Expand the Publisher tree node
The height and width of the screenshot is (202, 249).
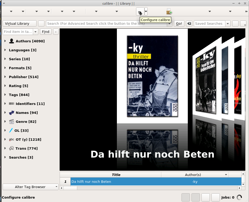click(x=5, y=77)
